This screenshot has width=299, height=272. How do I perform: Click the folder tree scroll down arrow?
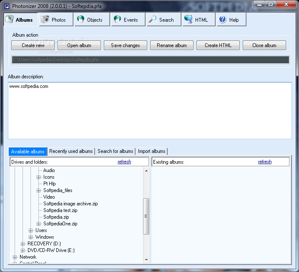click(x=146, y=260)
